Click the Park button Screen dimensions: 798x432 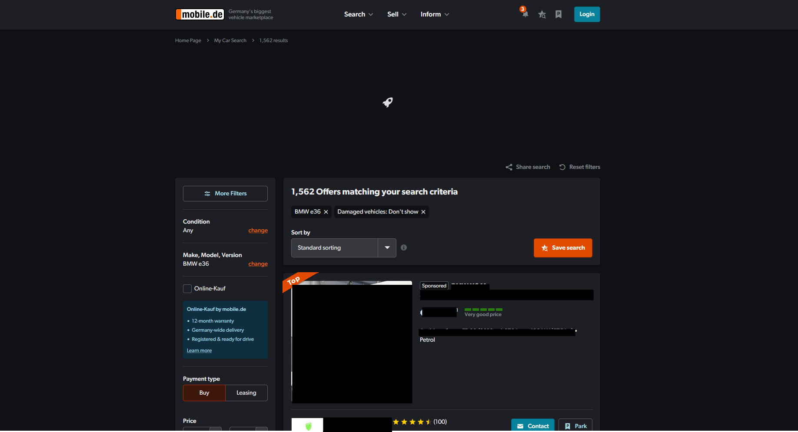[575, 426]
